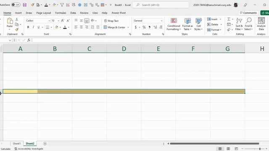Image resolution: width=269 pixels, height=151 pixels.
Task: Click the Orientation text-angle icon
Action: tap(92, 21)
